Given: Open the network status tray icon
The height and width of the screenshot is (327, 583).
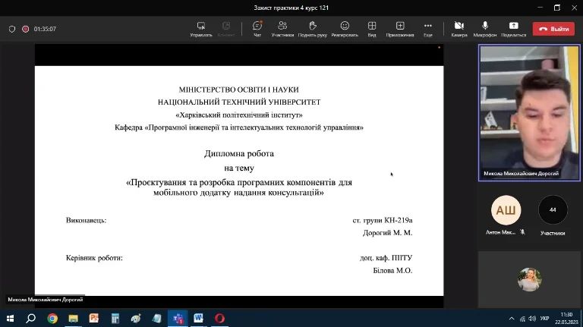Looking at the screenshot, I should click(522, 319).
